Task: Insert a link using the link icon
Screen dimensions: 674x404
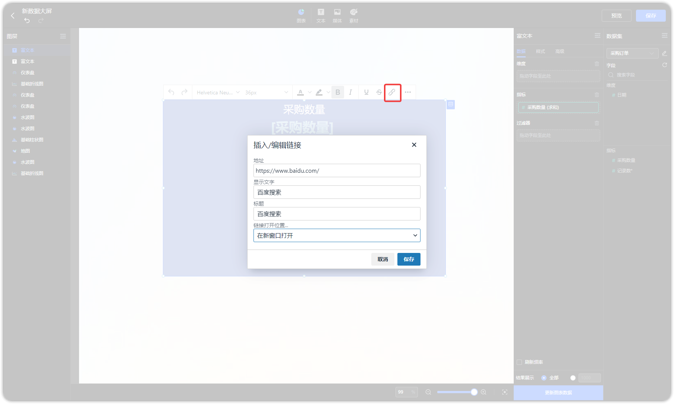Action: 392,92
